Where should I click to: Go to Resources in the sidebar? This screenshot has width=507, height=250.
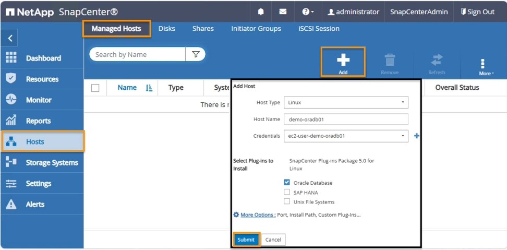42,79
